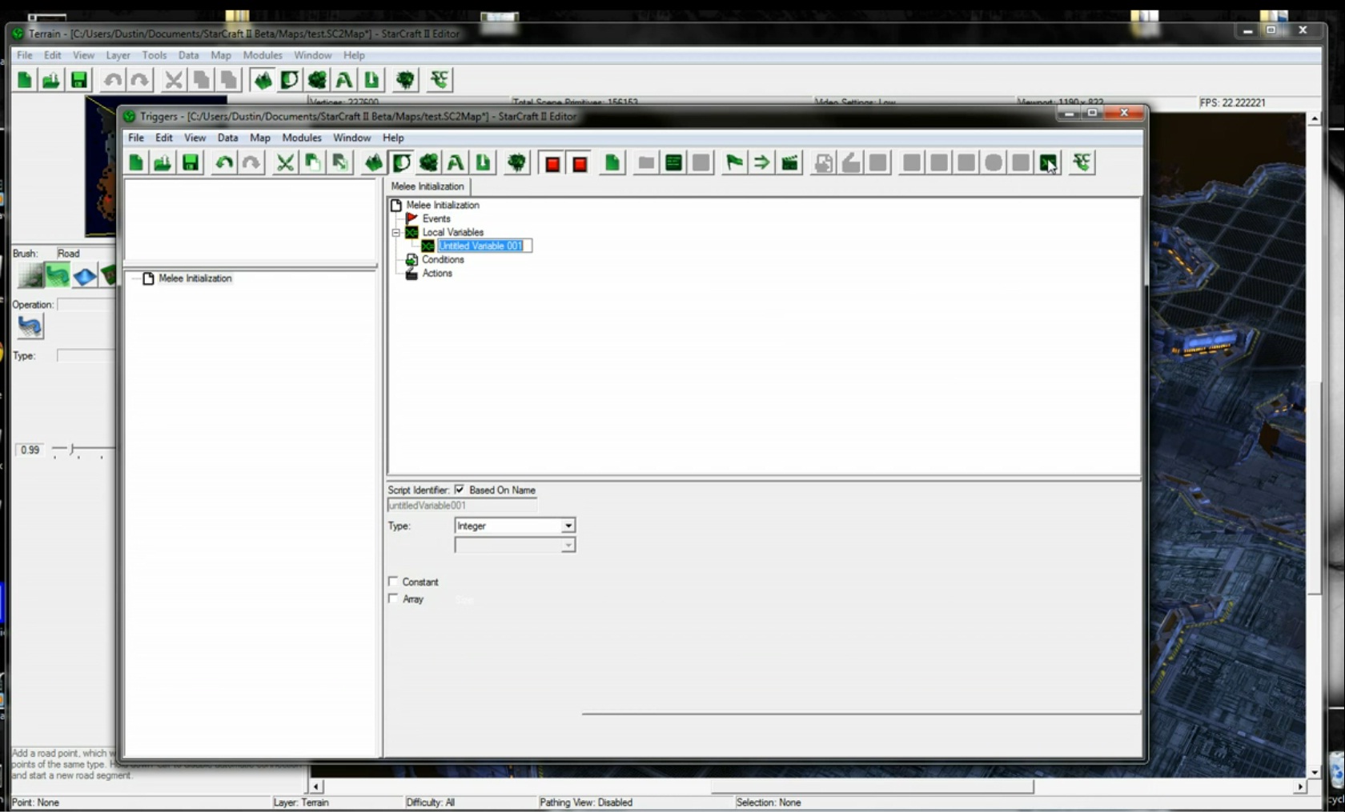Select Events in the trigger tree
Image resolution: width=1345 pixels, height=812 pixels.
[x=436, y=218]
